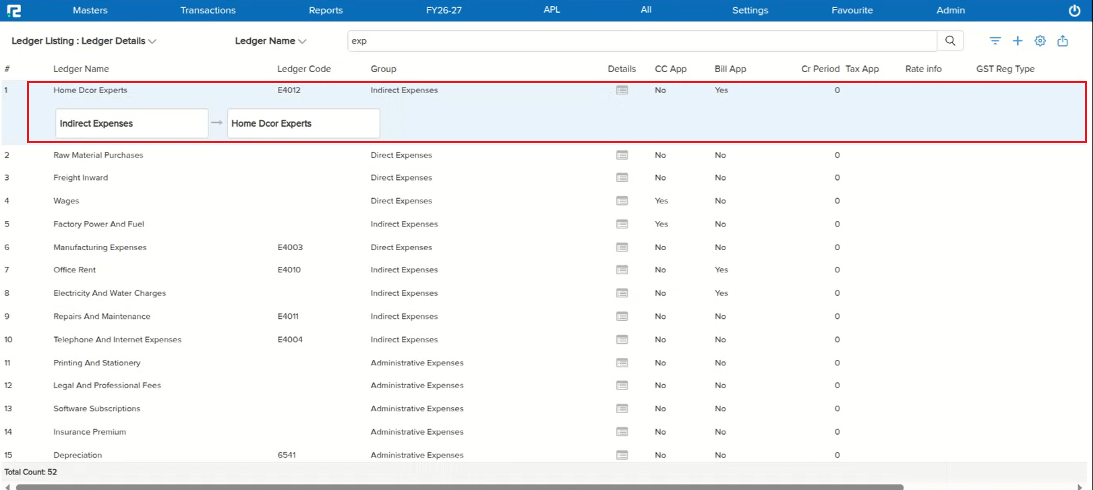Open the Settings menu
Viewport: 1093px width, 490px height.
(x=750, y=10)
